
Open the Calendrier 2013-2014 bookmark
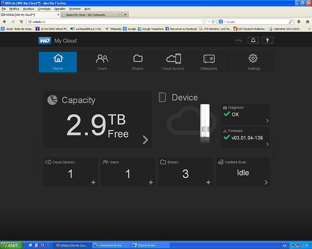coord(285,29)
